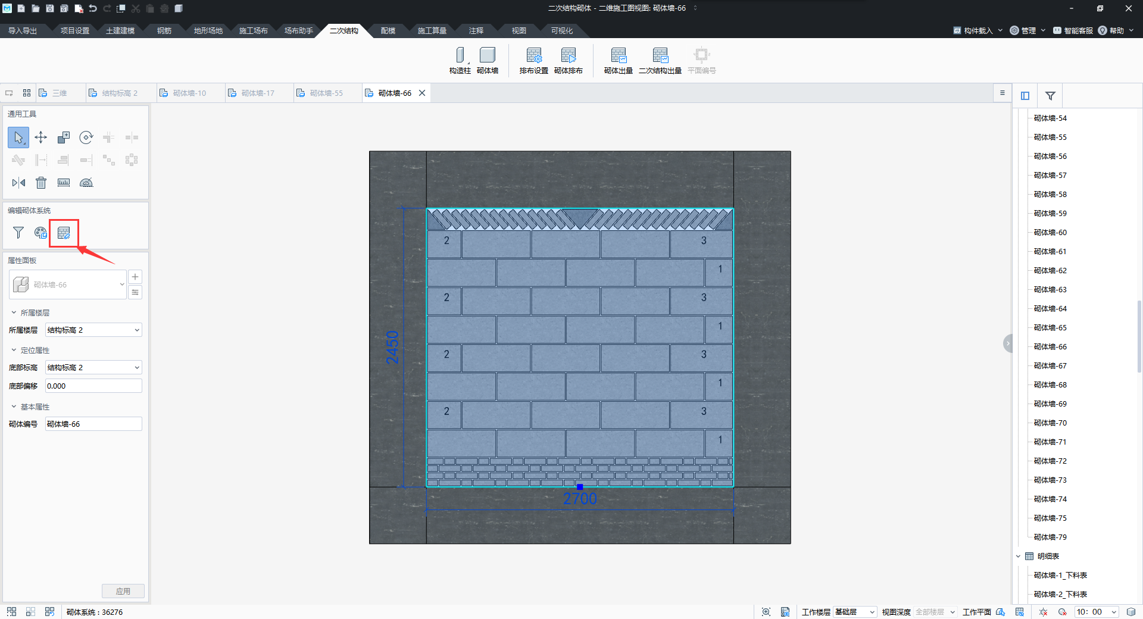
Task: Activate the move tool with crossed arrows
Action: click(41, 137)
